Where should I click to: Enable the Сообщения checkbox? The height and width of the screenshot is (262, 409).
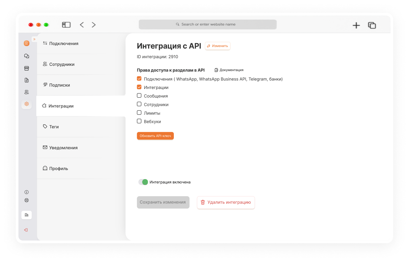coord(139,96)
